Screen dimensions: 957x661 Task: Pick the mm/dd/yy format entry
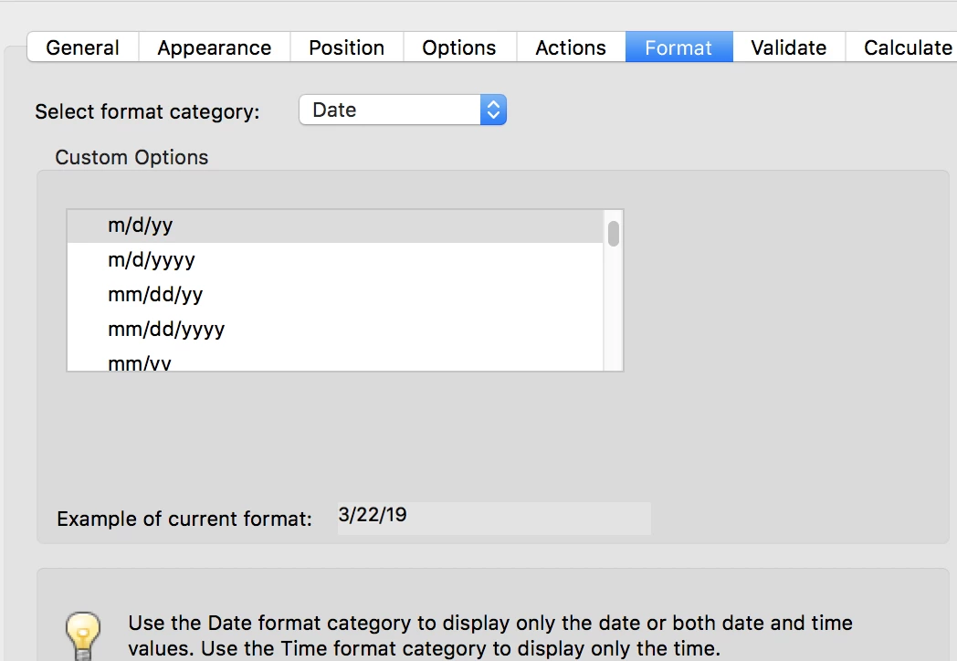click(x=155, y=295)
